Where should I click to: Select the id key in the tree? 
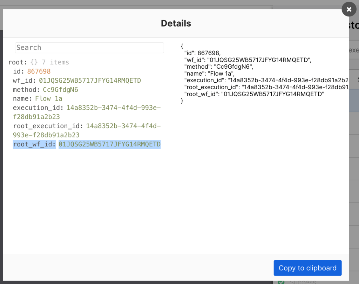[18, 71]
